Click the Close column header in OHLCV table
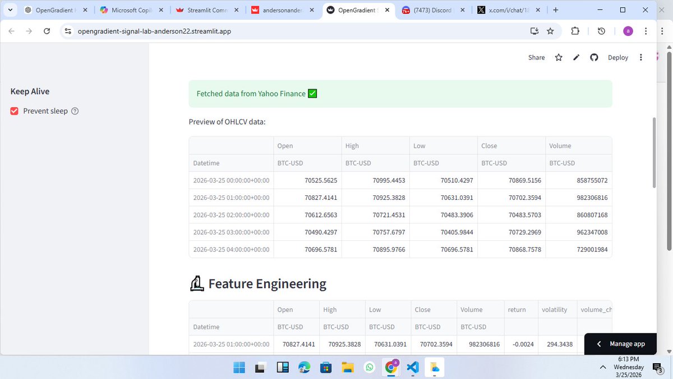This screenshot has height=379, width=673. (510, 145)
